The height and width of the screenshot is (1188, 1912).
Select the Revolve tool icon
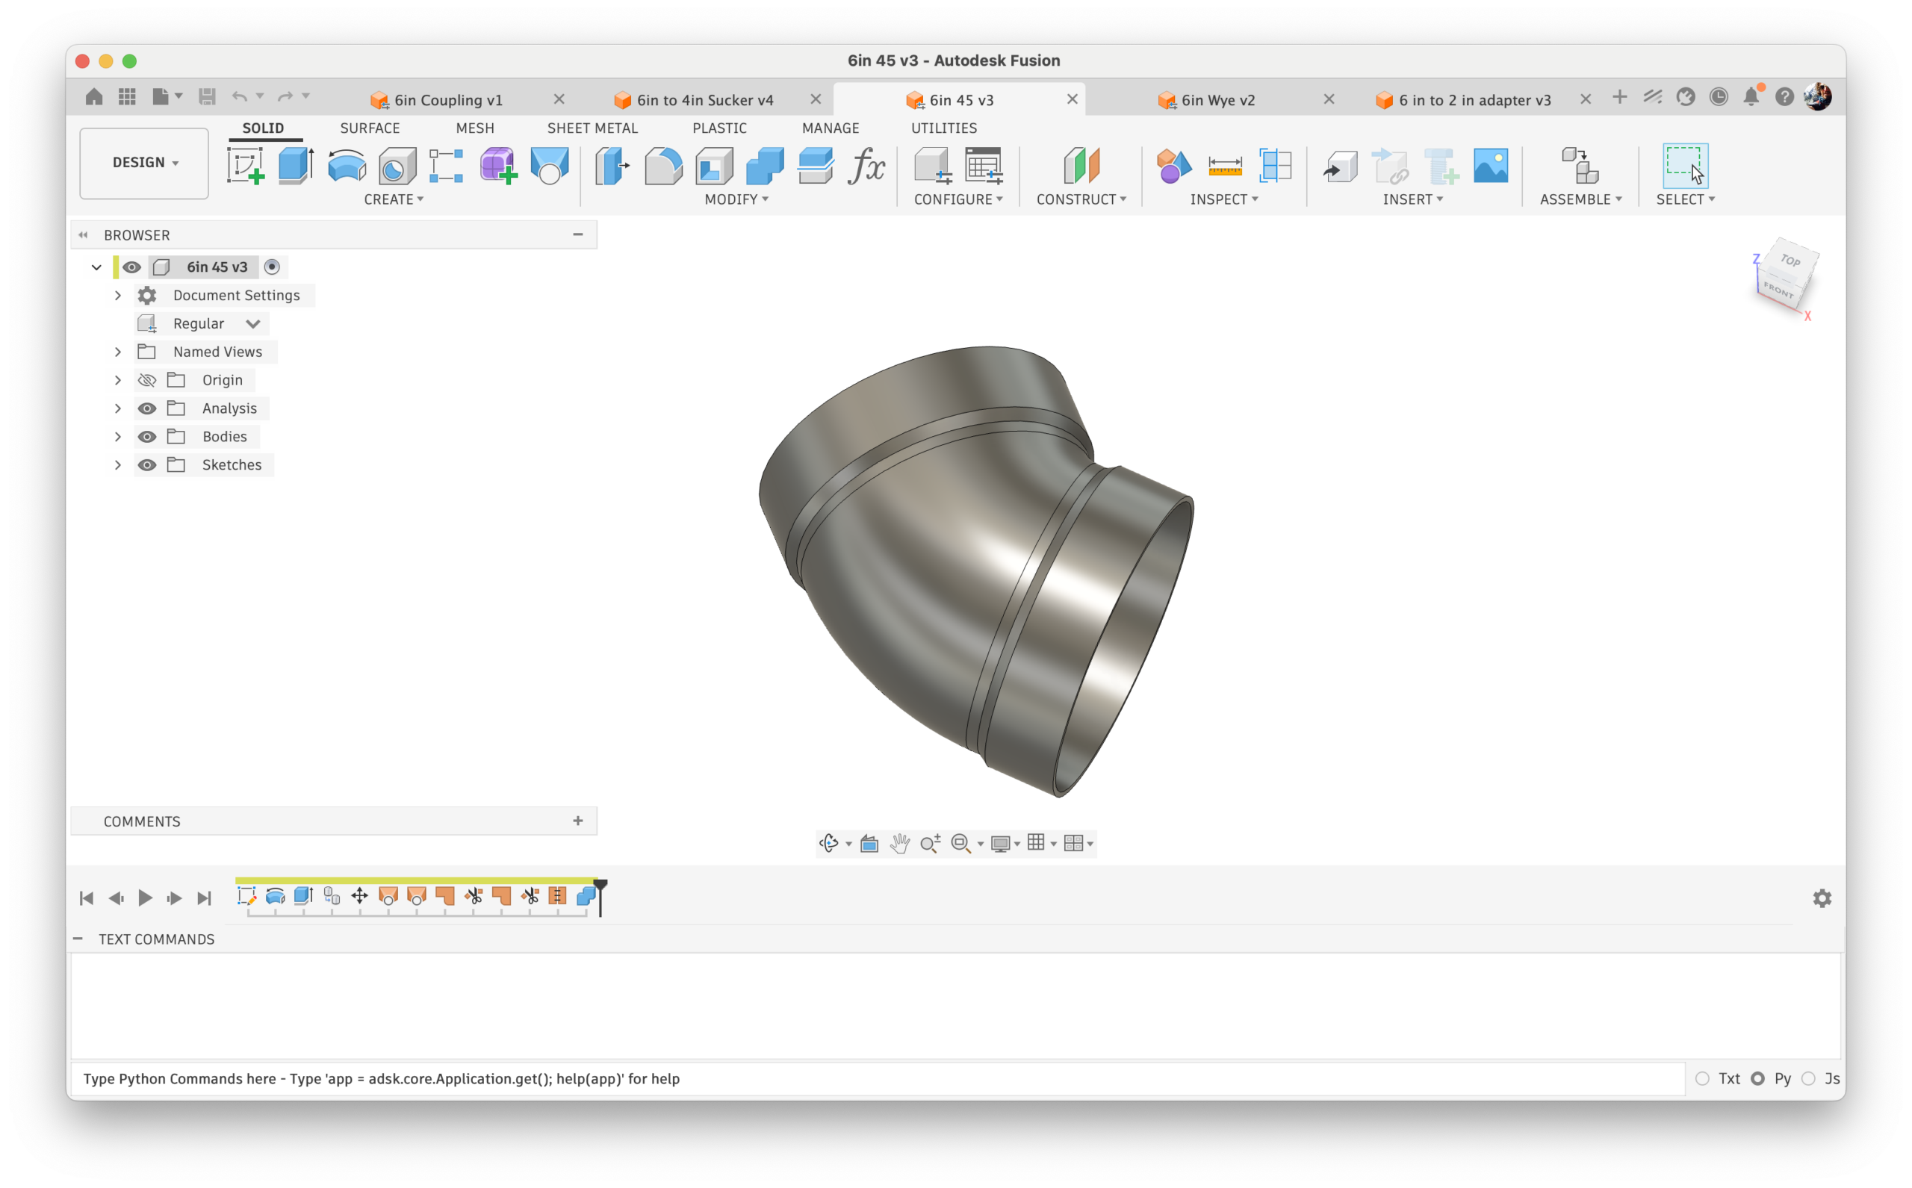coord(347,166)
